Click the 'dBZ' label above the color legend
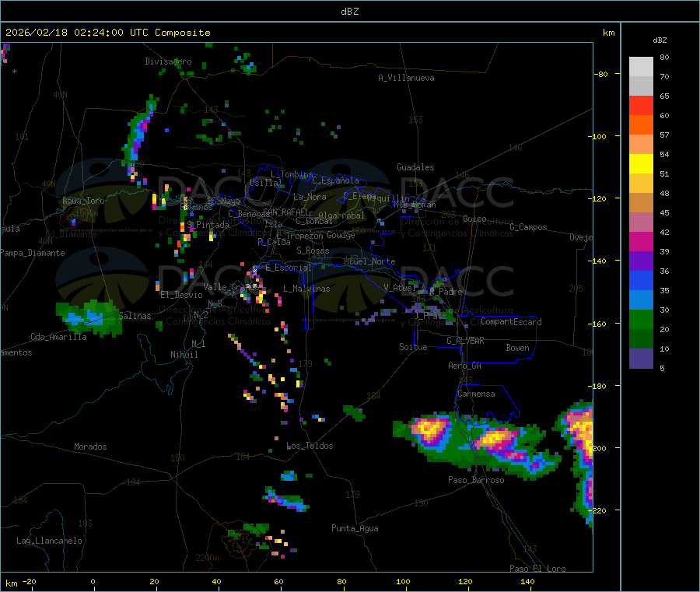 (x=660, y=40)
